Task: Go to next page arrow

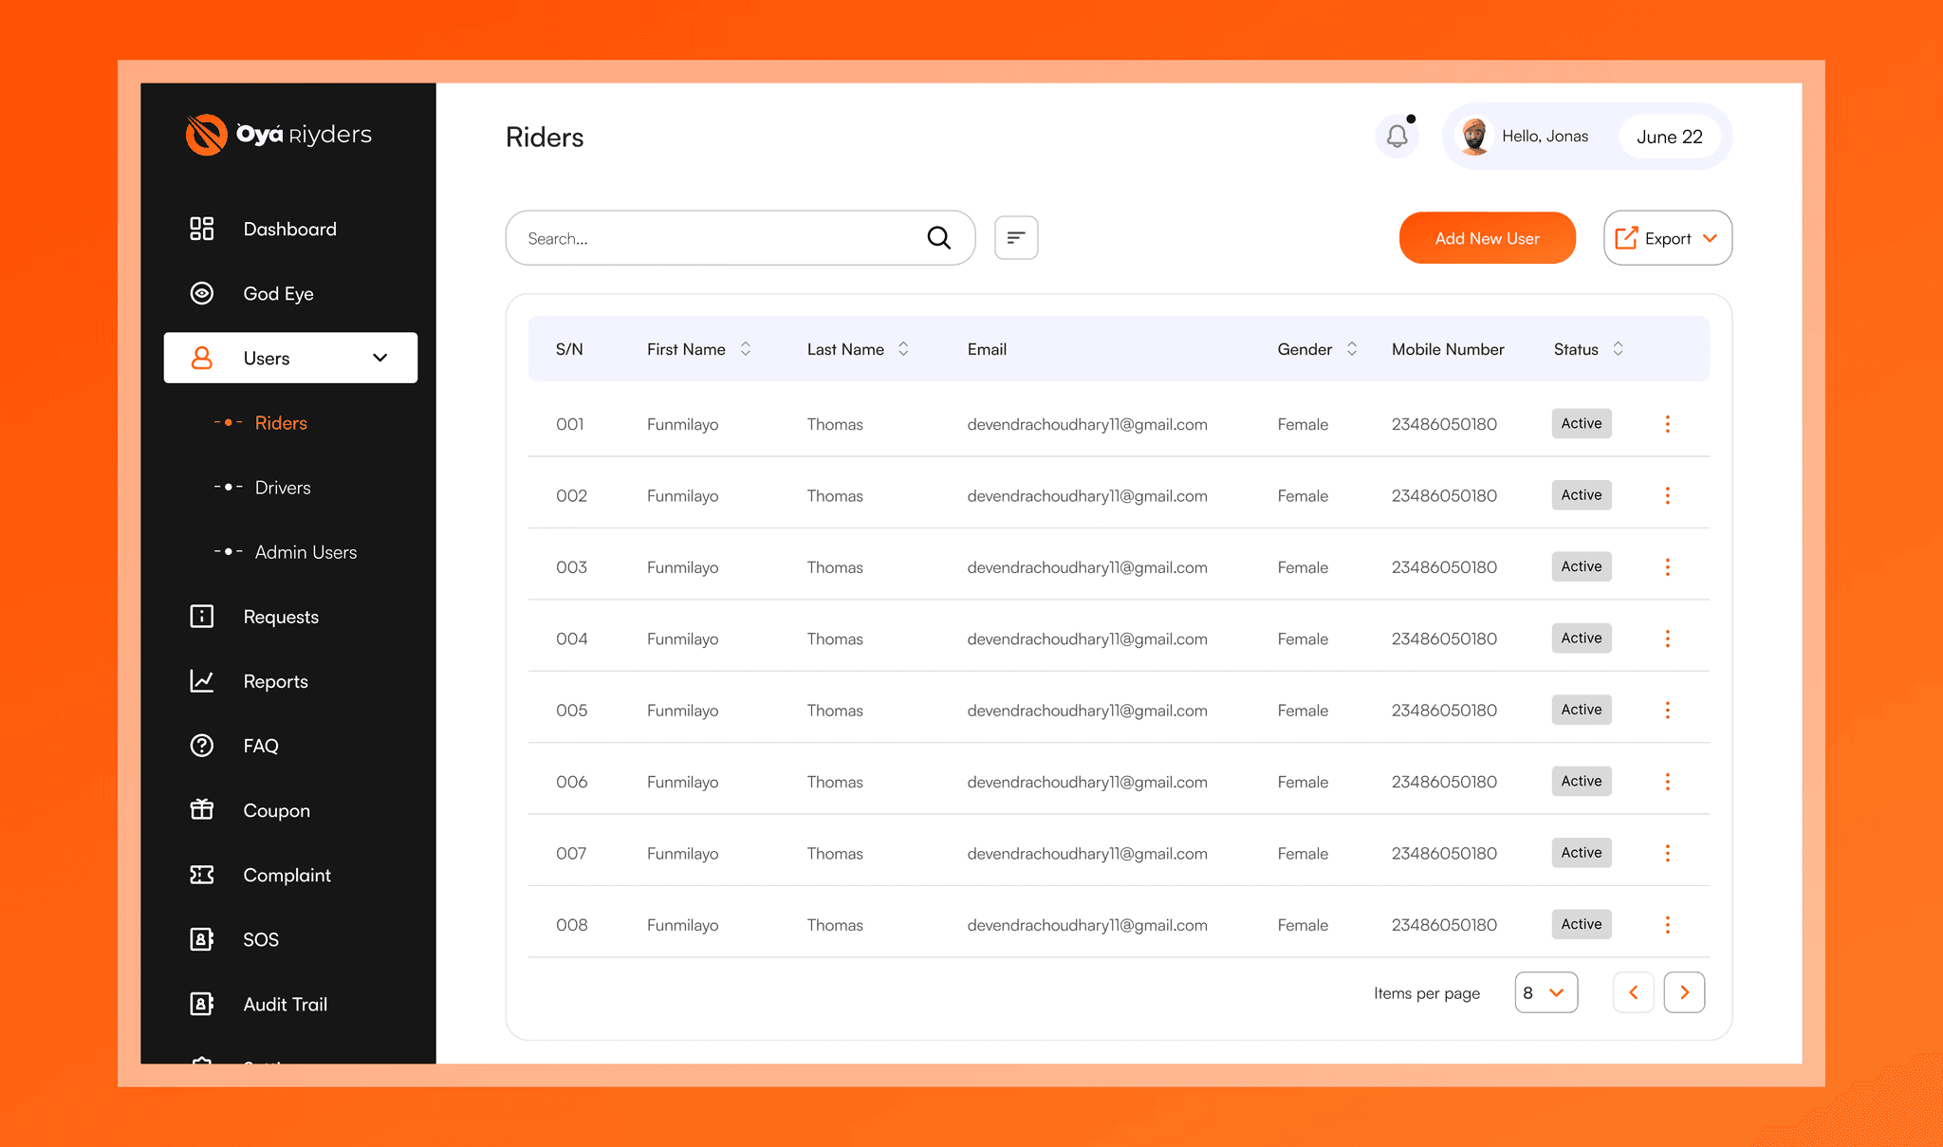Action: [x=1684, y=992]
